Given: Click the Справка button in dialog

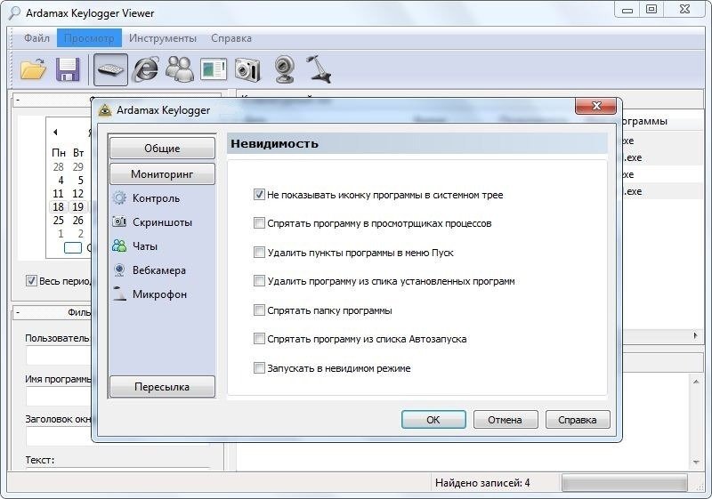Looking at the screenshot, I should click(578, 420).
